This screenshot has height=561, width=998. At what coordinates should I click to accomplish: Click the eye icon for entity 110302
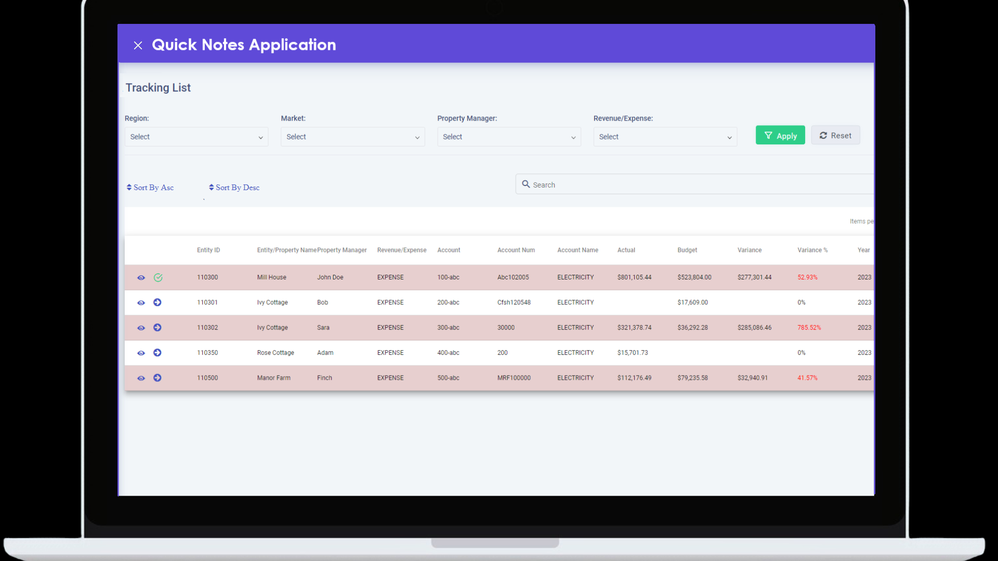point(141,328)
